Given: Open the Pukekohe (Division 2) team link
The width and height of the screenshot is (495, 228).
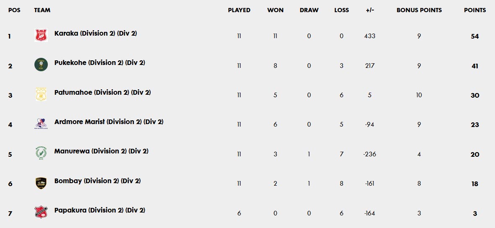Looking at the screenshot, I should [99, 63].
